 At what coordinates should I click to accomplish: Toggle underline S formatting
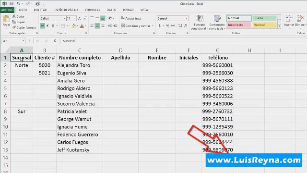[x=53, y=25]
